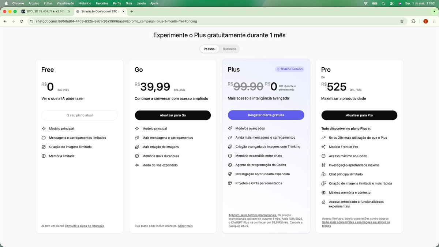The height and width of the screenshot is (247, 439).
Task: Click Atualizar para Pro button
Action: click(359, 115)
